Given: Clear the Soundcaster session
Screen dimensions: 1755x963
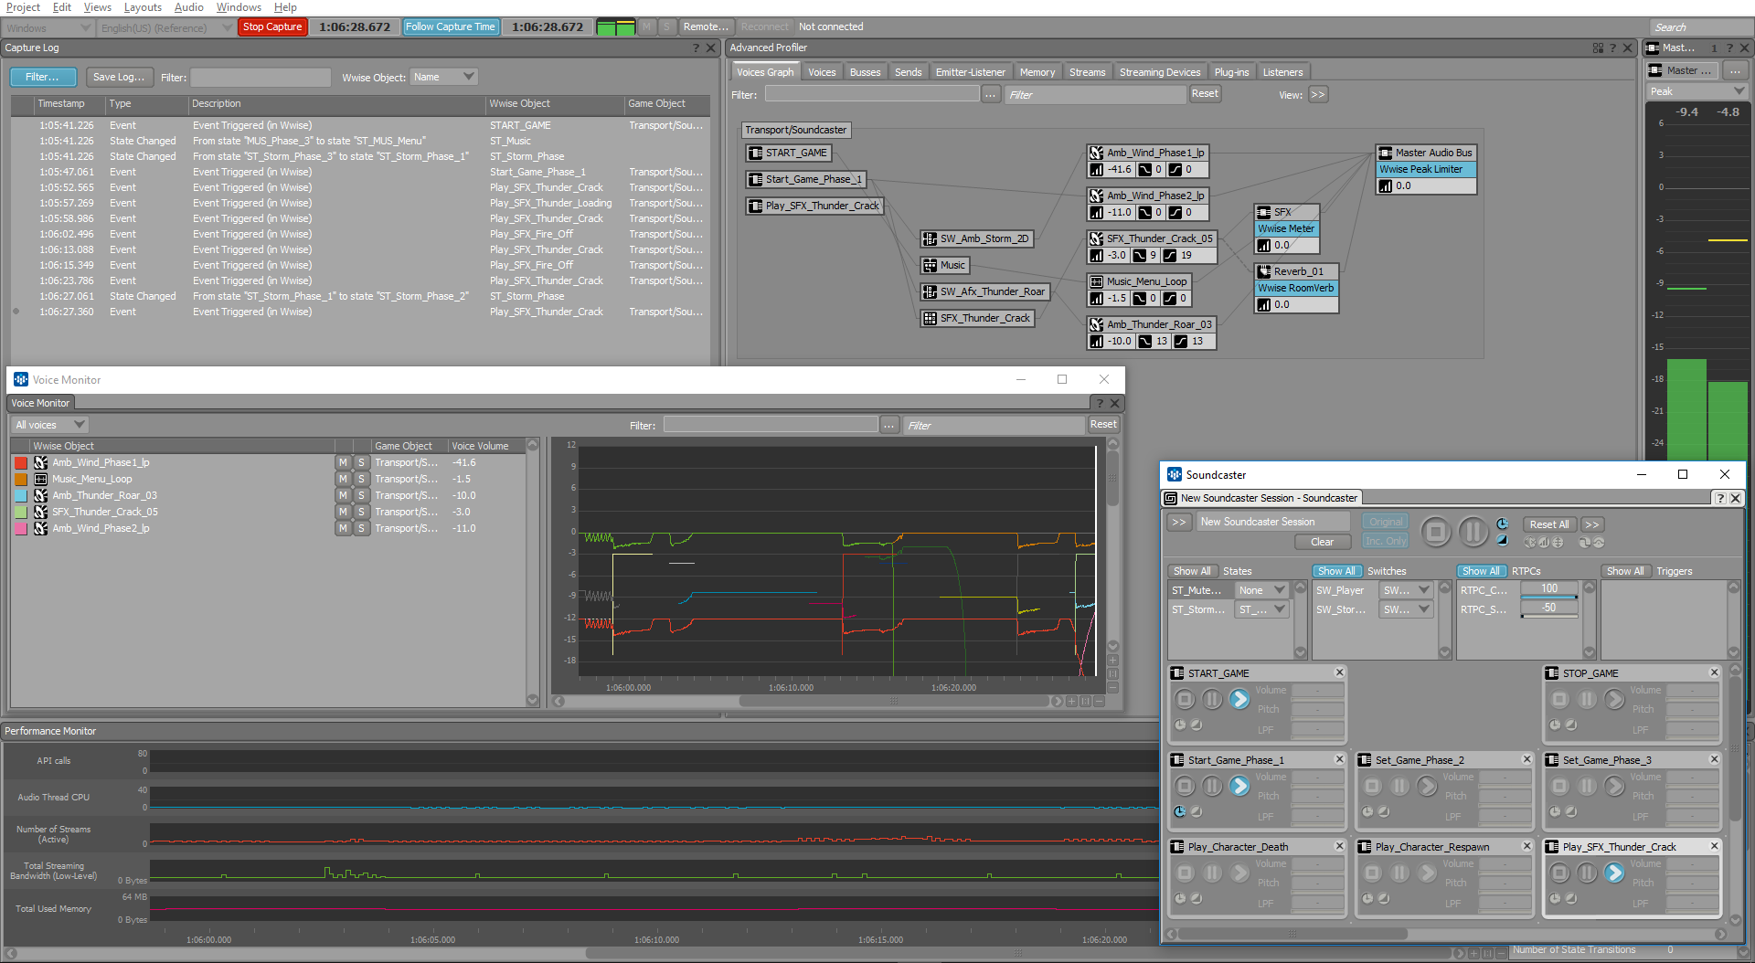Looking at the screenshot, I should (x=1322, y=542).
